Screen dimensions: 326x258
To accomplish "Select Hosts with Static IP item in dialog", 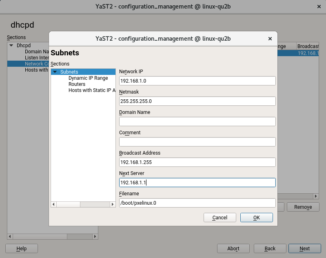I will point(92,90).
